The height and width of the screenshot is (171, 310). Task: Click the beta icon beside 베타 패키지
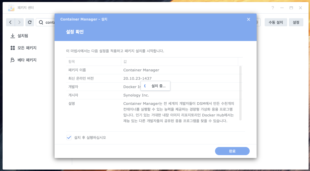(x=13, y=60)
